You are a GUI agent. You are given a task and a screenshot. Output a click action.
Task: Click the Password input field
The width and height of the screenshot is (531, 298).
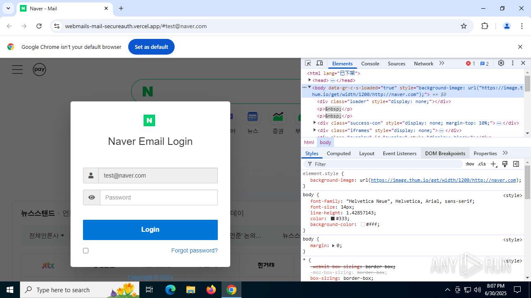coord(159,197)
